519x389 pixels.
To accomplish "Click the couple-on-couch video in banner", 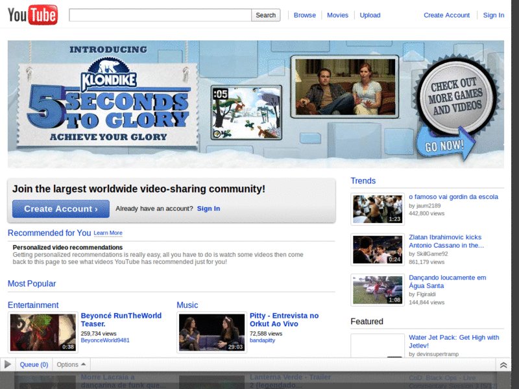I will [x=345, y=87].
